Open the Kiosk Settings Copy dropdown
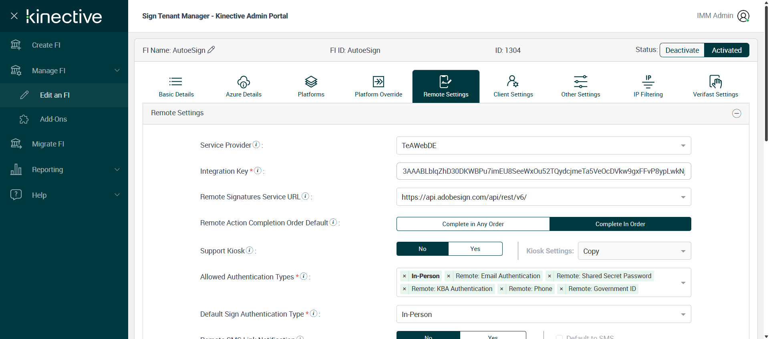The width and height of the screenshot is (769, 339). pyautogui.click(x=634, y=251)
